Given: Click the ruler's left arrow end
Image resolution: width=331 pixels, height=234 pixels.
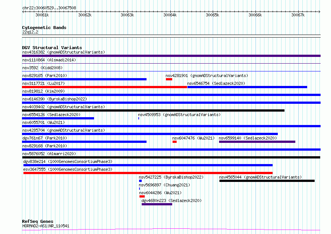Looking at the screenshot, I should pos(23,12).
